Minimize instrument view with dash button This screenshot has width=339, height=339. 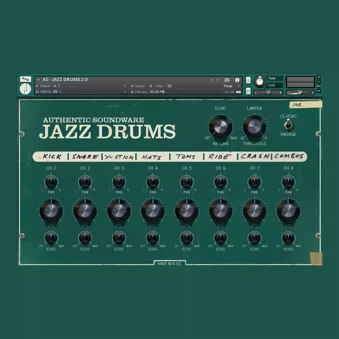pyautogui.click(x=319, y=81)
